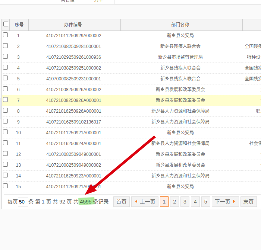The image size is (261, 250).
Task: Click the 序号 column header
Action: [x=19, y=25]
